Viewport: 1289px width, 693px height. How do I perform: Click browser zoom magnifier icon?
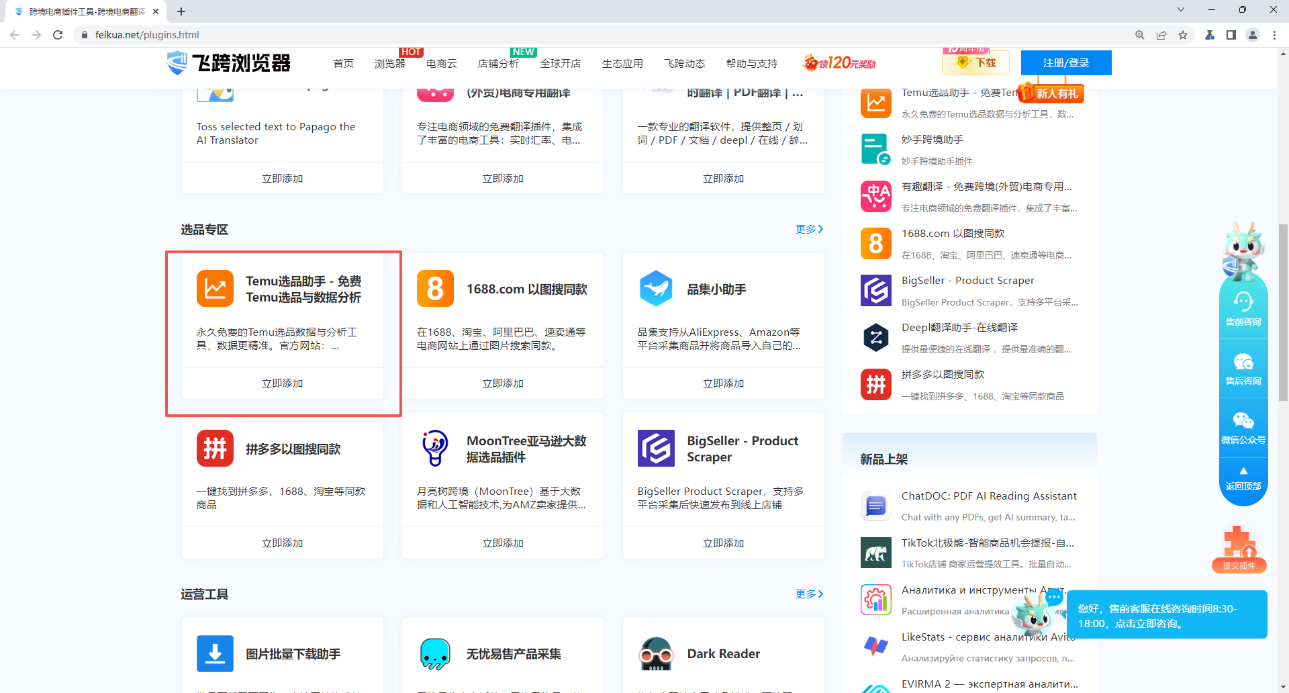click(1140, 35)
